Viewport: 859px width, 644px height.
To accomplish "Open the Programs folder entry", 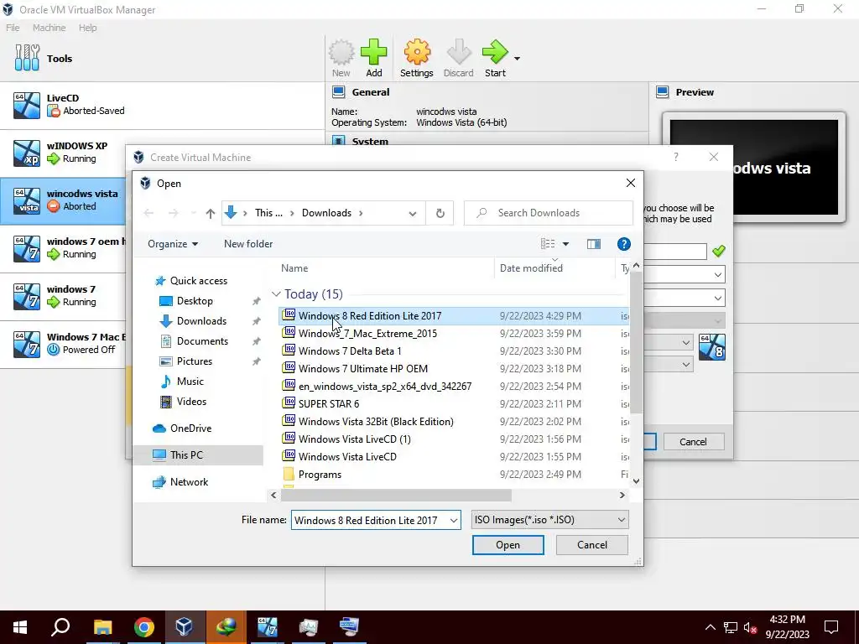I will 454,475.
